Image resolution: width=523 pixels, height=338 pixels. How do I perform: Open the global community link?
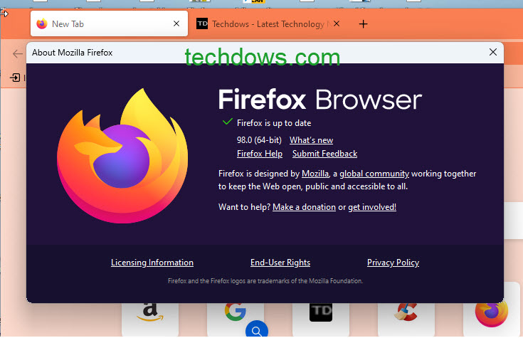click(374, 174)
